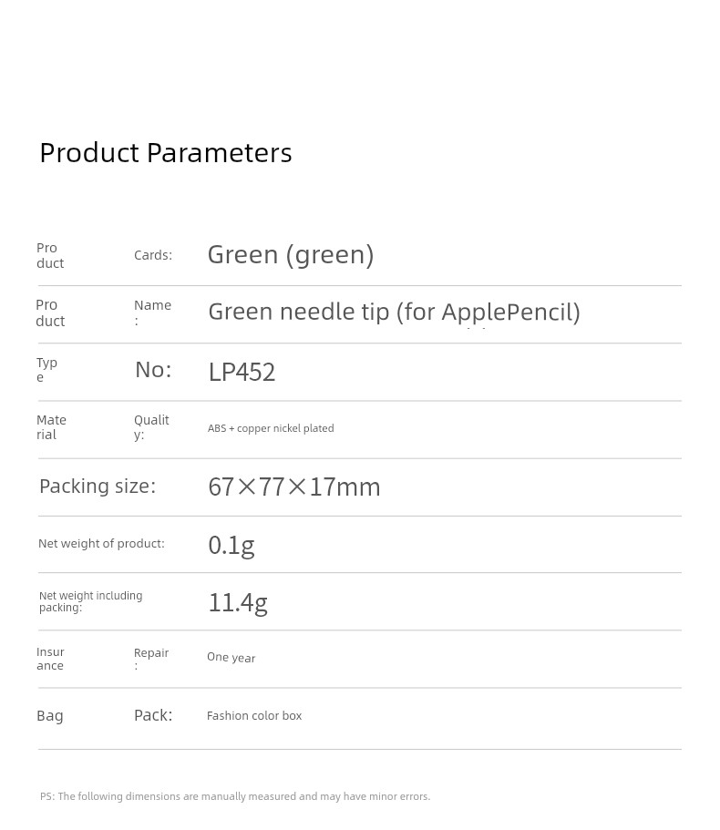Click the One year warranty value
This screenshot has width=720, height=830.
pos(231,658)
